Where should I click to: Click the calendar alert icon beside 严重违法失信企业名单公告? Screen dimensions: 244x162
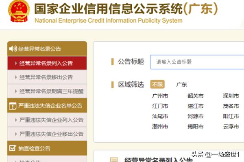click(x=13, y=106)
